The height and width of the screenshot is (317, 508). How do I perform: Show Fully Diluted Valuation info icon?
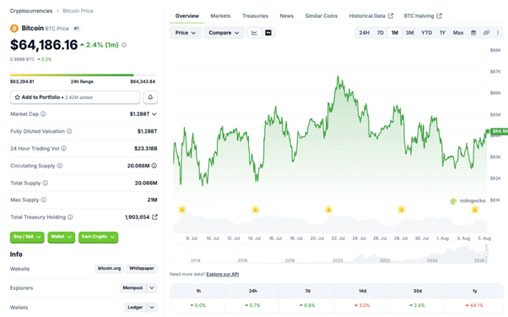(x=69, y=131)
